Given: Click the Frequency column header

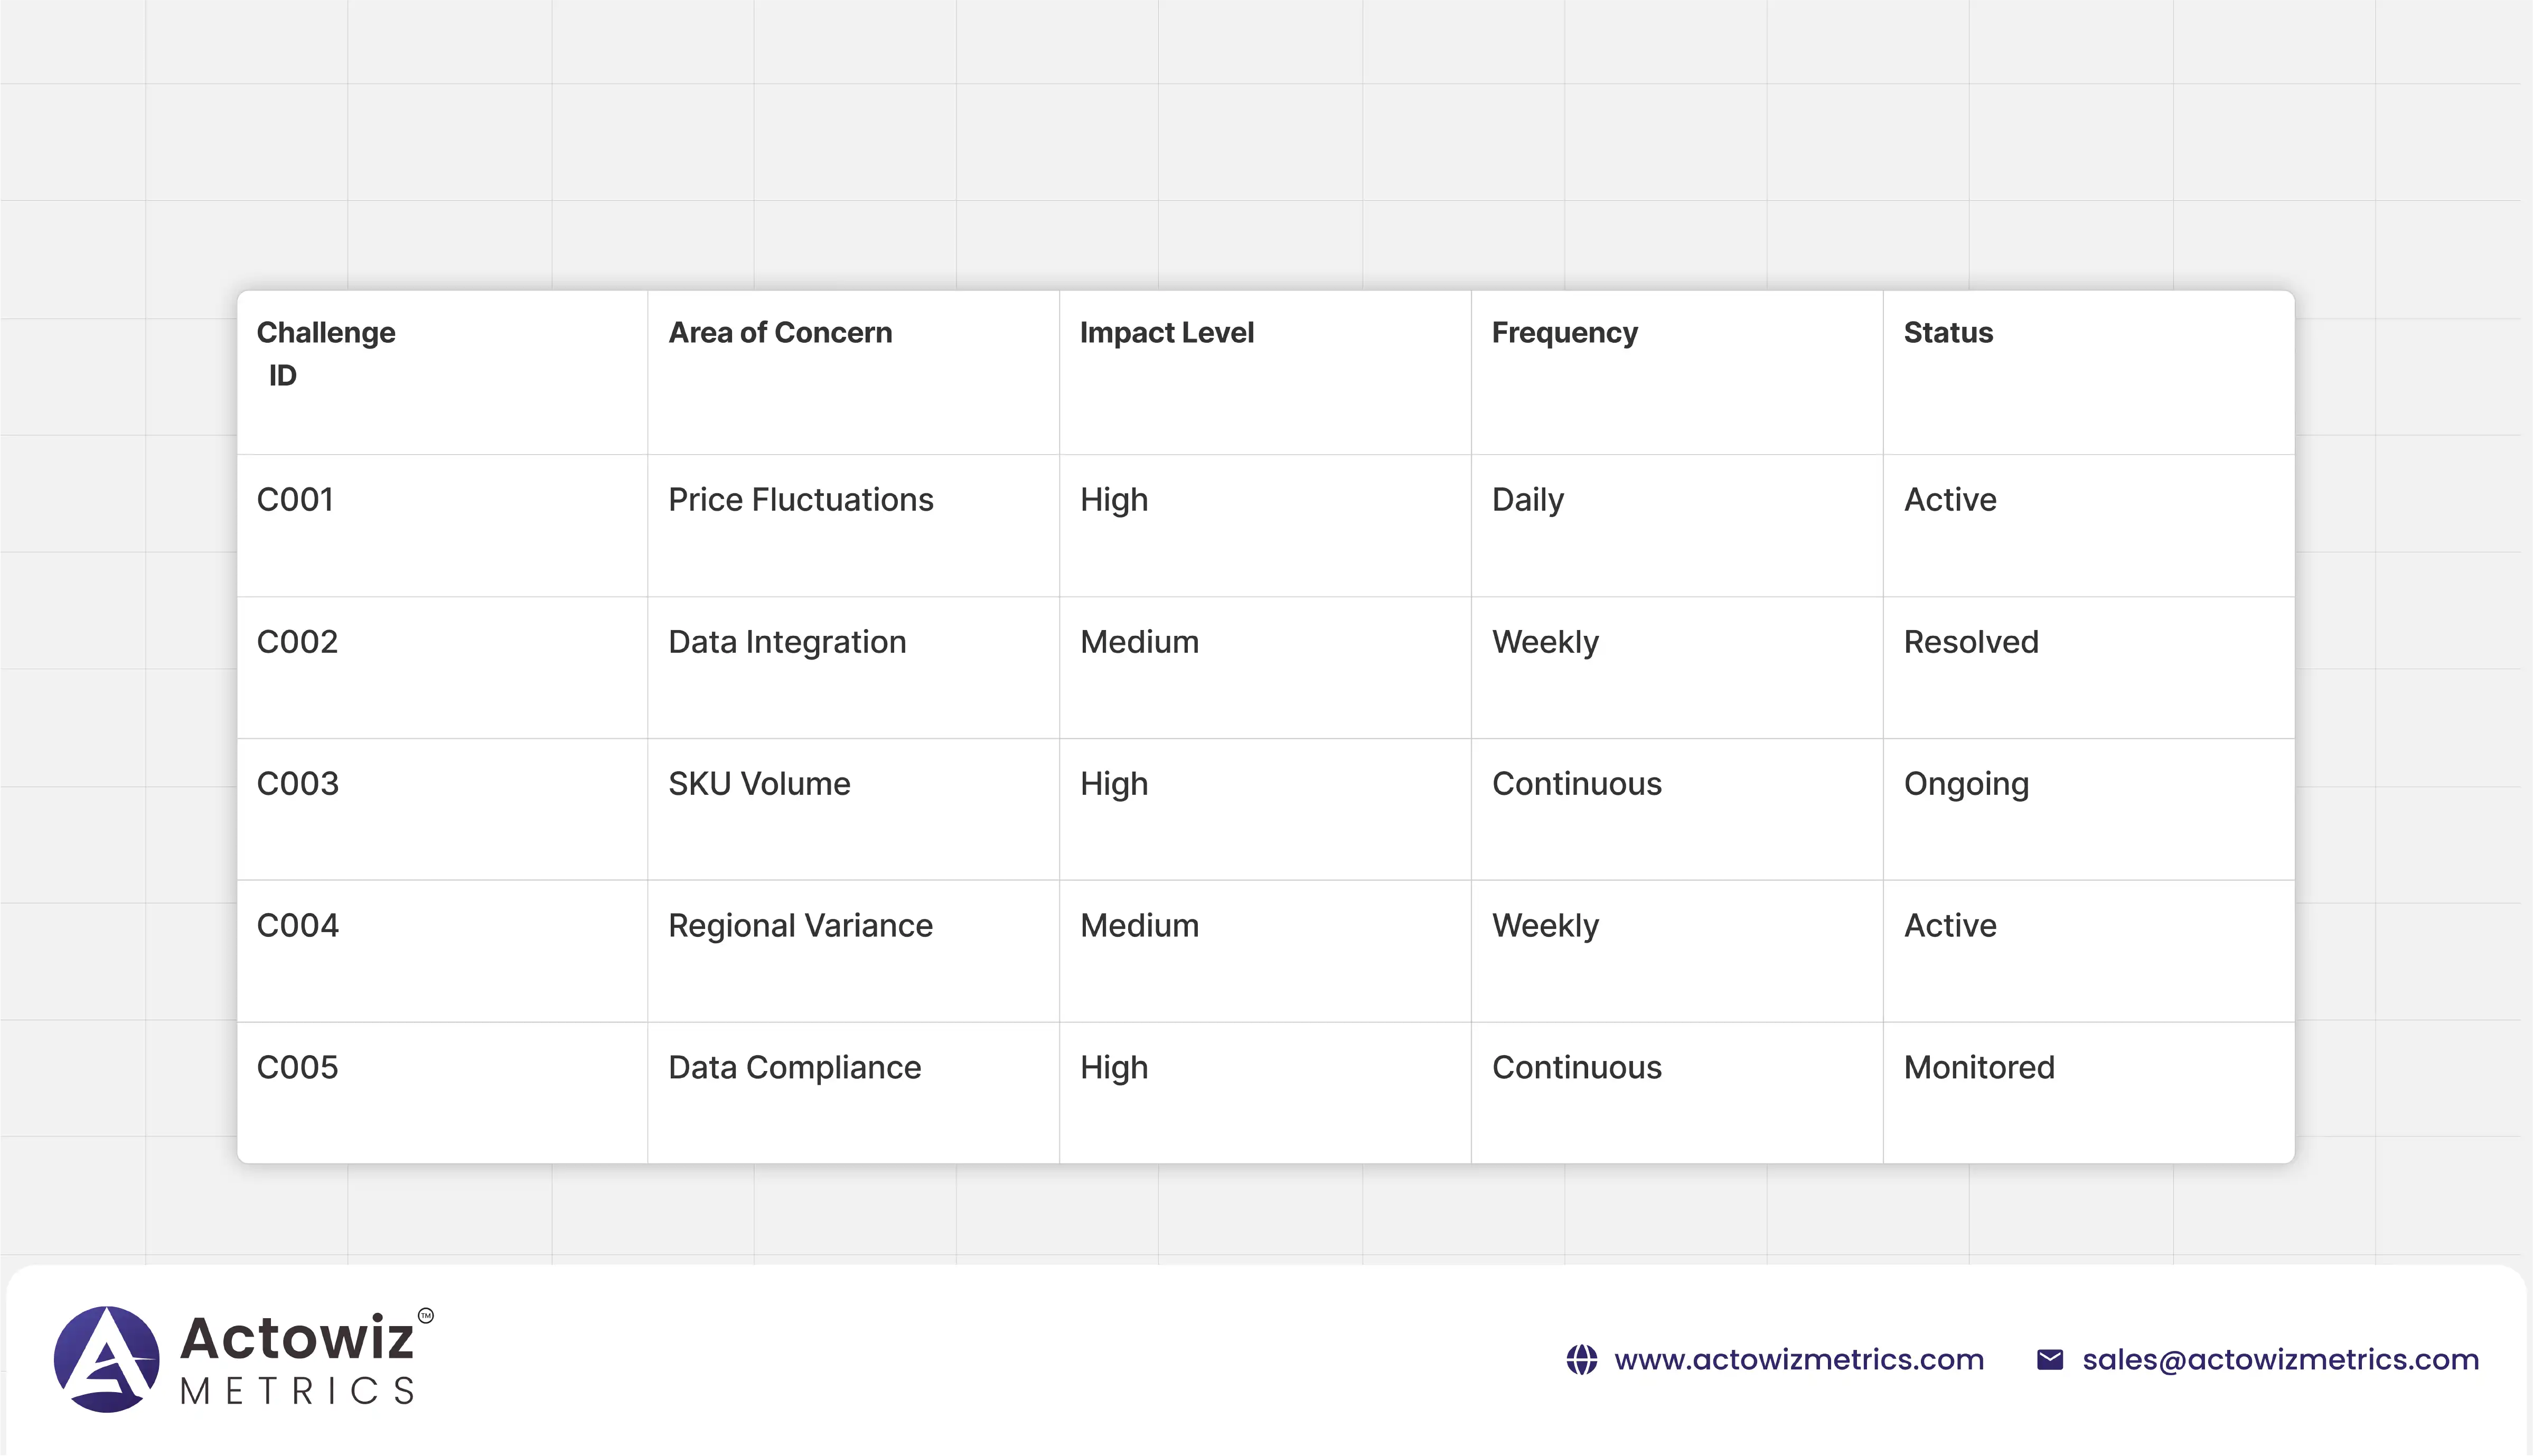Looking at the screenshot, I should click(1564, 333).
